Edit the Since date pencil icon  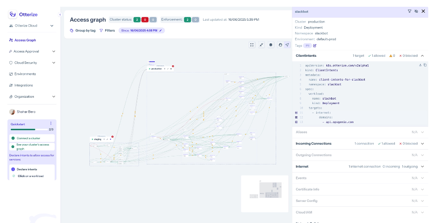[161, 30]
